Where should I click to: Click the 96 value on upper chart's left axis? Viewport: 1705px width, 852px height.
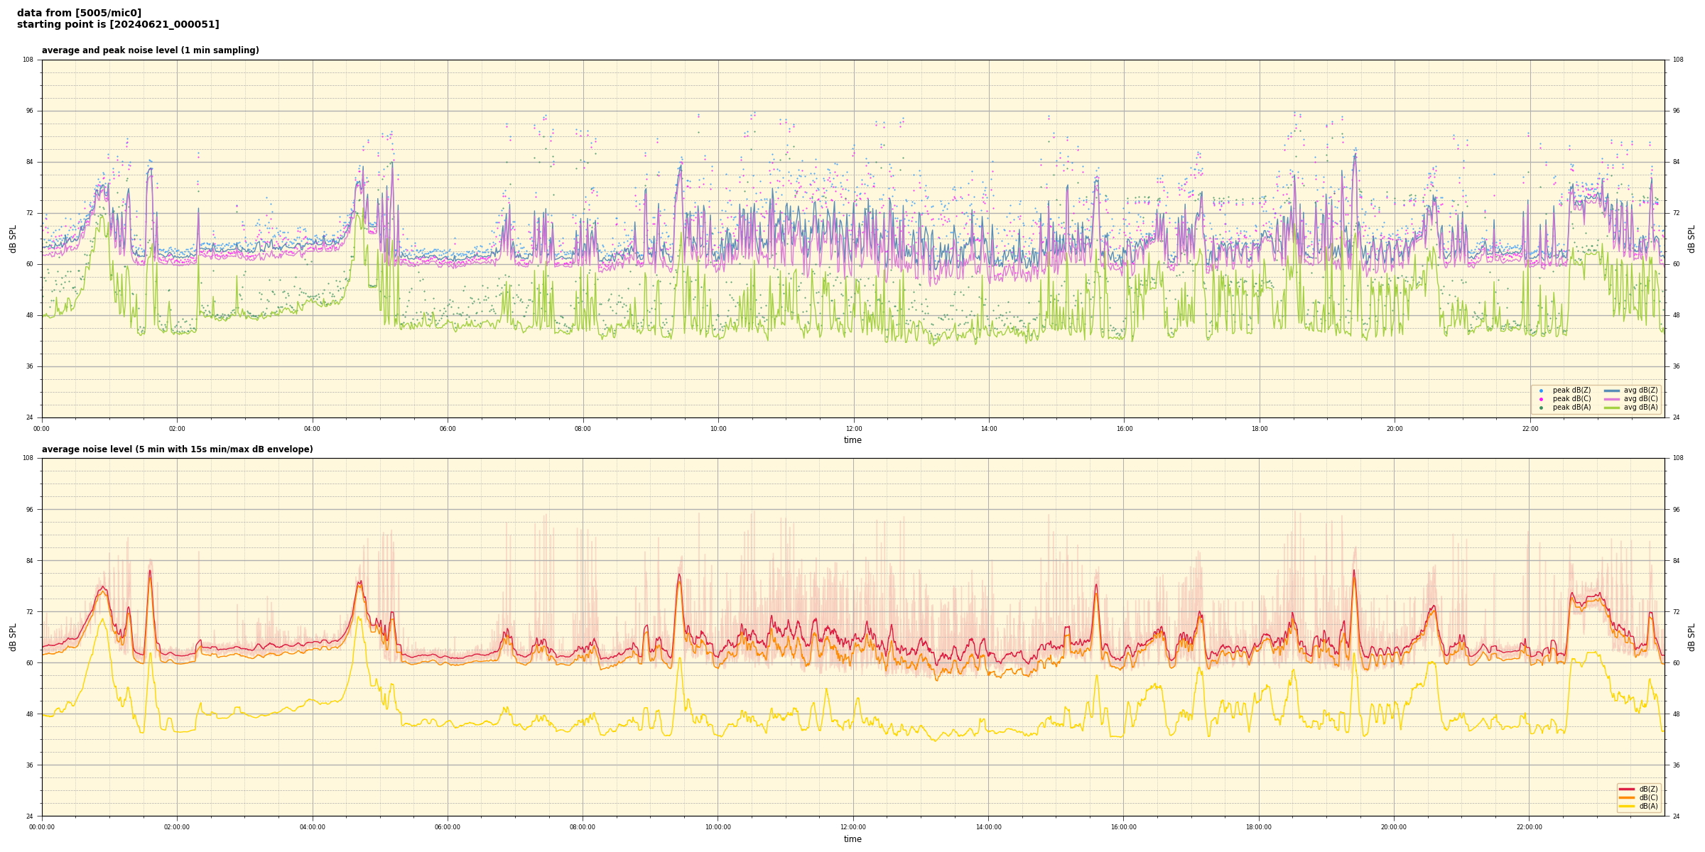tap(28, 111)
